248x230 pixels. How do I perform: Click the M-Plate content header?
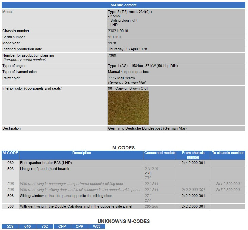pyautogui.click(x=123, y=5)
